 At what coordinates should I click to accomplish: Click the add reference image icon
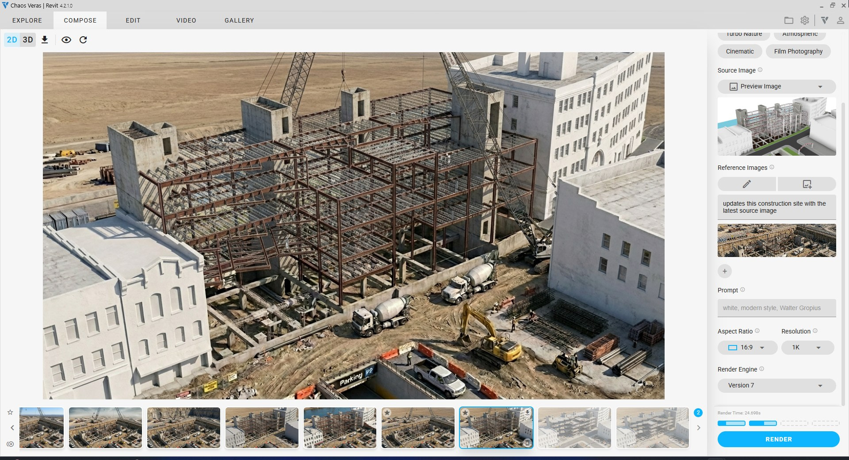click(807, 184)
